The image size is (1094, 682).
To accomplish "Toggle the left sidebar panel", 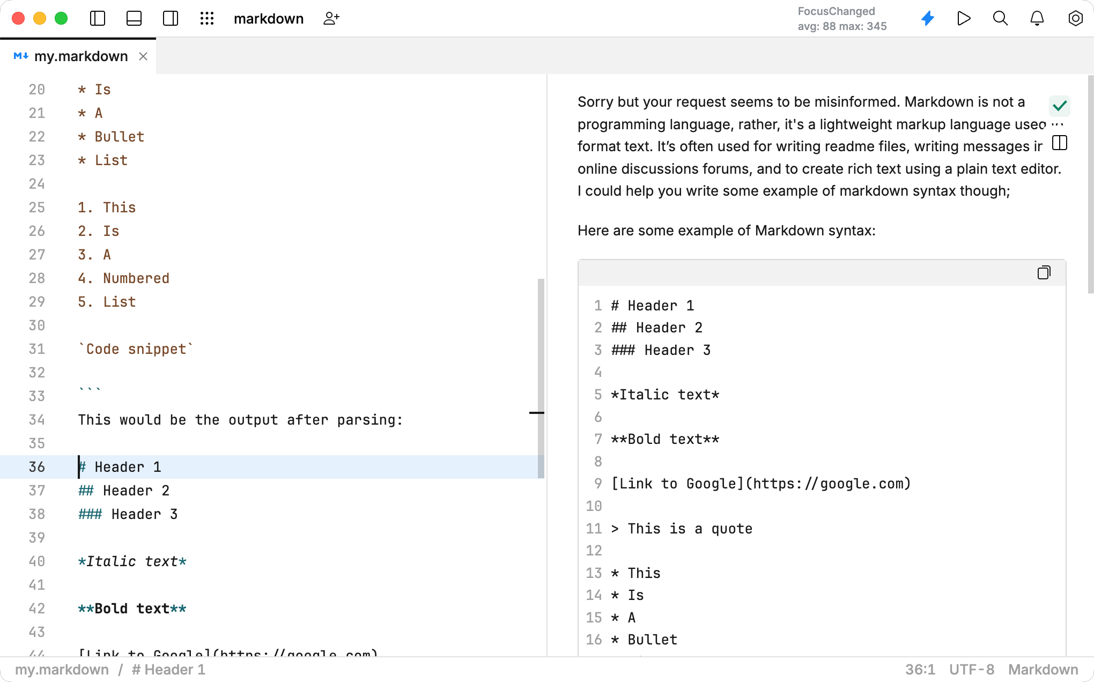I will (98, 19).
